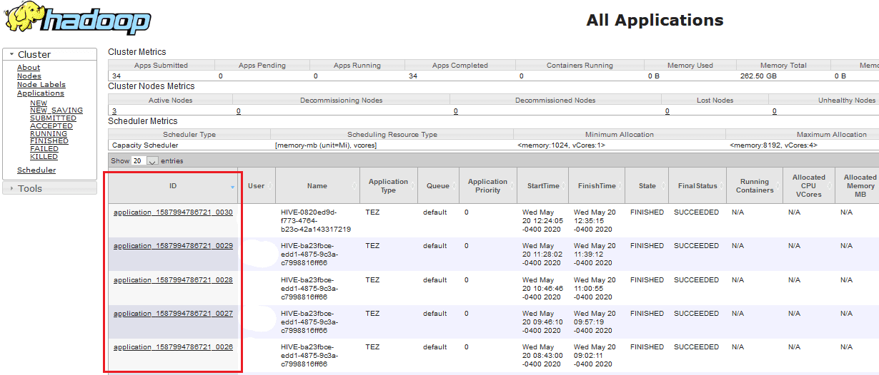Select the minimum allocation memory:1024 value

click(561, 145)
